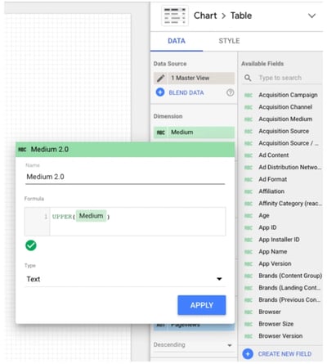327x364 pixels.
Task: Click into the Formula editor box
Action: tap(125, 222)
